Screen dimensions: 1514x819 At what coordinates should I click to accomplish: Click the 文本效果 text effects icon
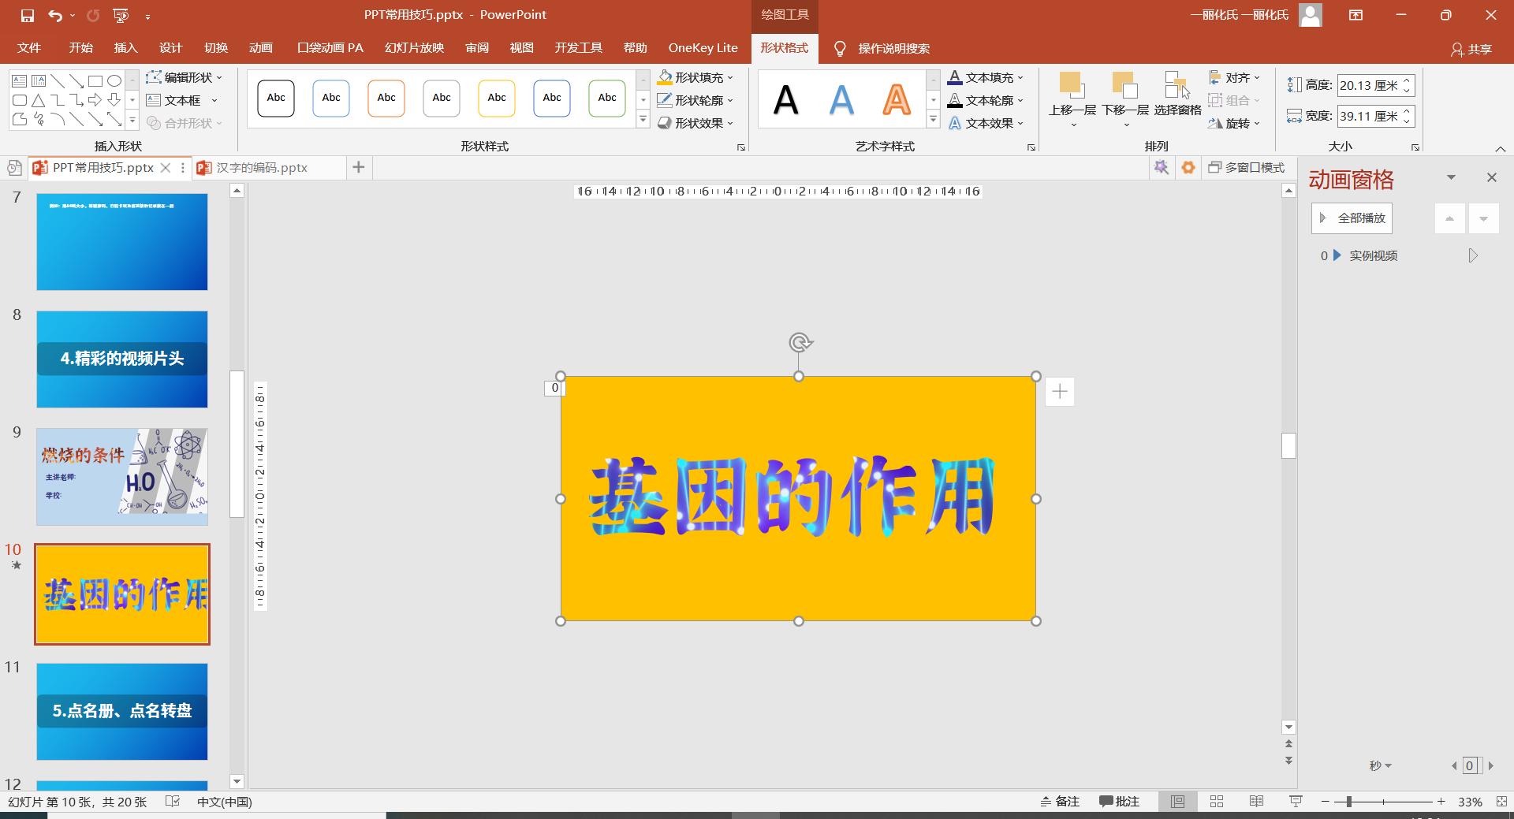[955, 123]
